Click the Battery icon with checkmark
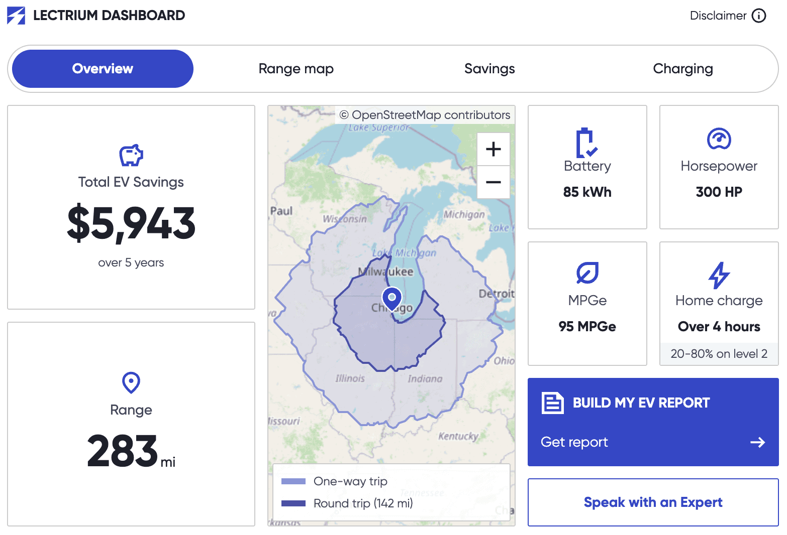Image resolution: width=787 pixels, height=535 pixels. tap(587, 143)
